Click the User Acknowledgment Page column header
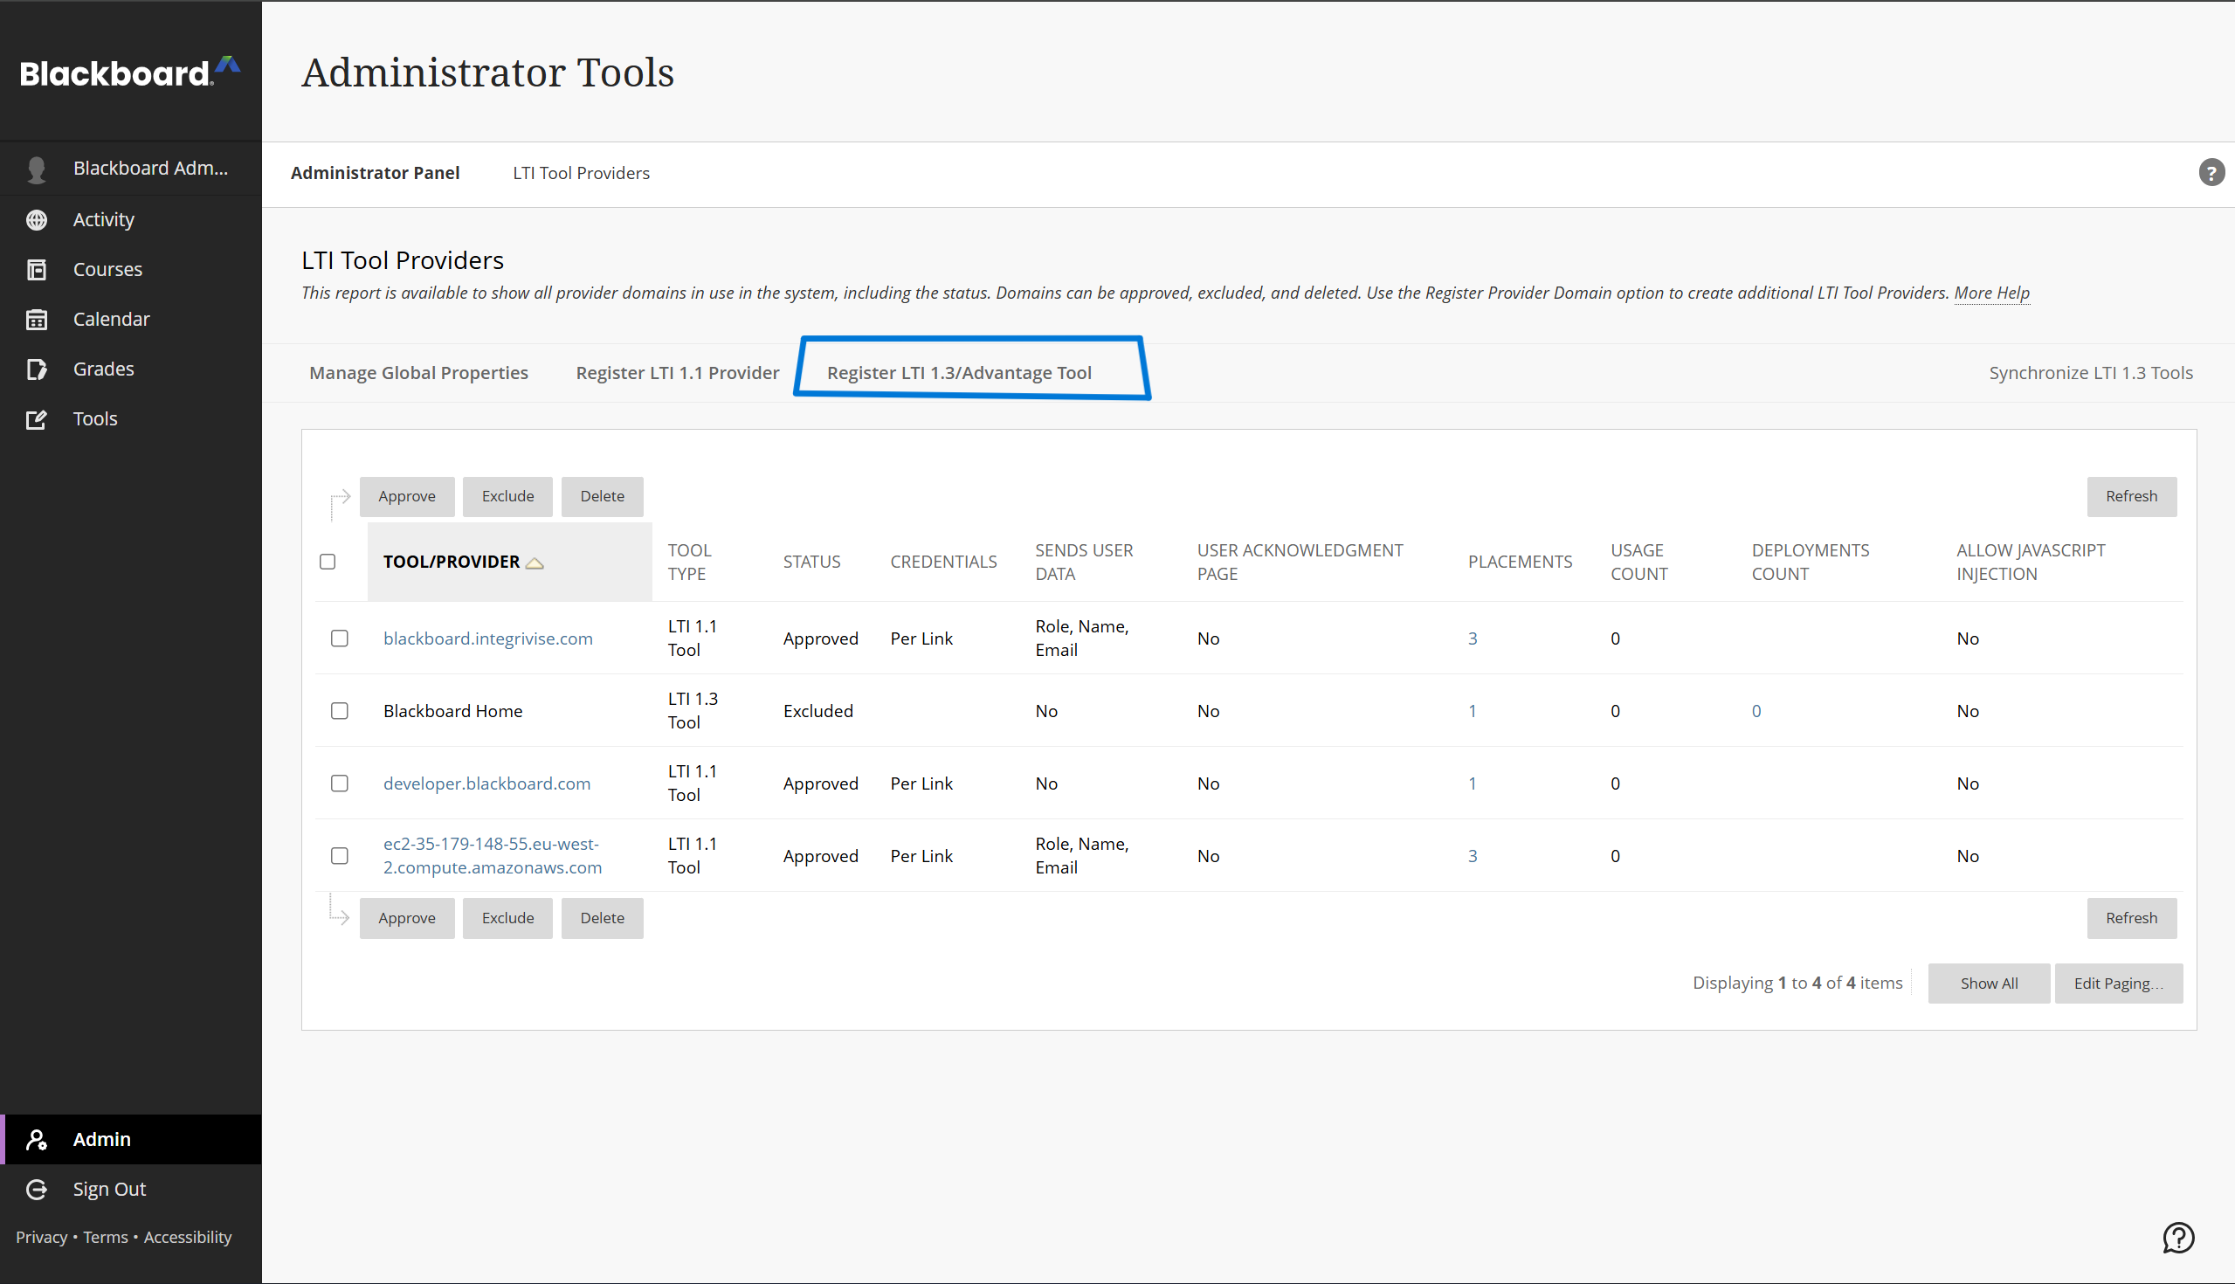Screen dimensions: 2235x1284 [1300, 562]
